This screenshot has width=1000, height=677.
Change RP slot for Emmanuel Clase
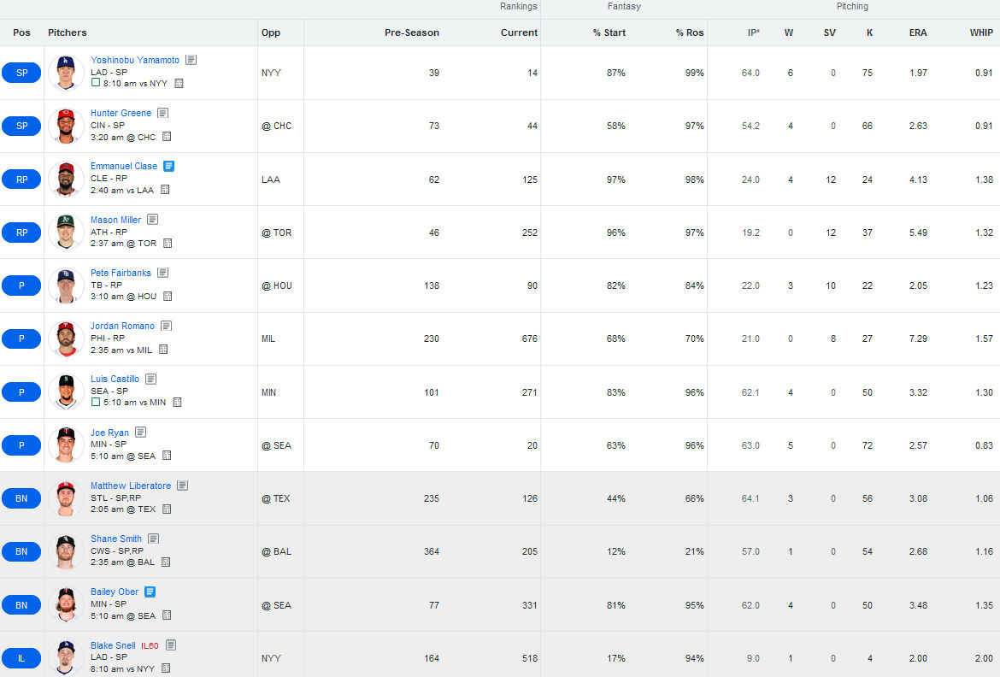click(x=21, y=180)
